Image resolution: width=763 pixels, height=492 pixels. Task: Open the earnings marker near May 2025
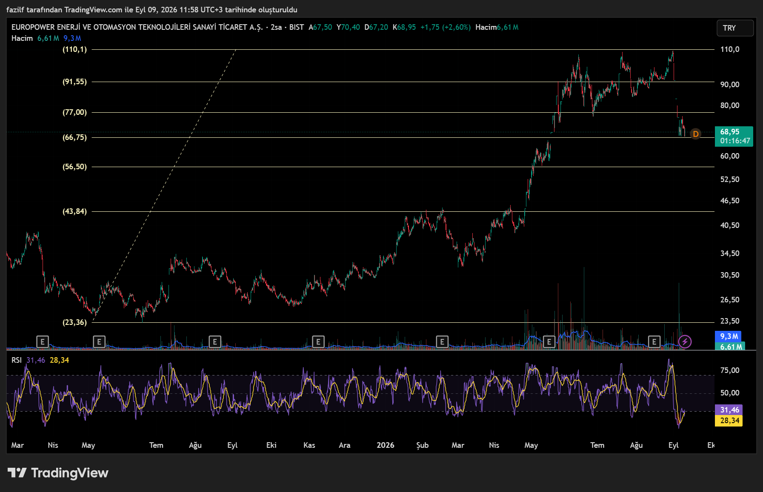pyautogui.click(x=99, y=341)
